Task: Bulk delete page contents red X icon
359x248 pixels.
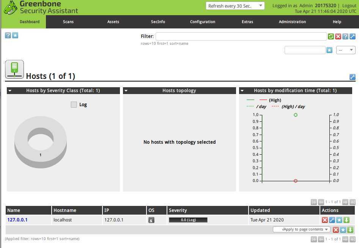Action: point(335,230)
